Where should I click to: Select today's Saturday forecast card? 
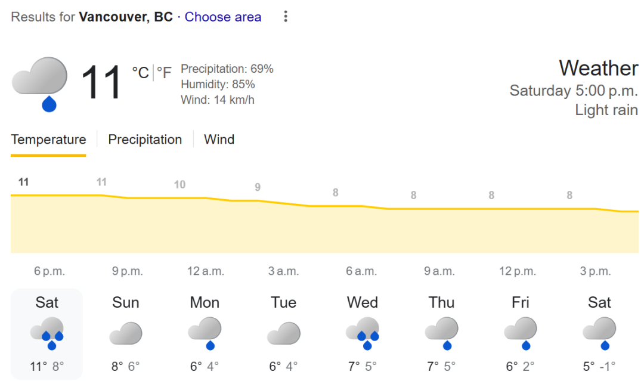coord(47,334)
